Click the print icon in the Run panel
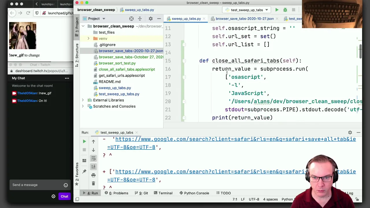370x208 pixels. pos(93,175)
